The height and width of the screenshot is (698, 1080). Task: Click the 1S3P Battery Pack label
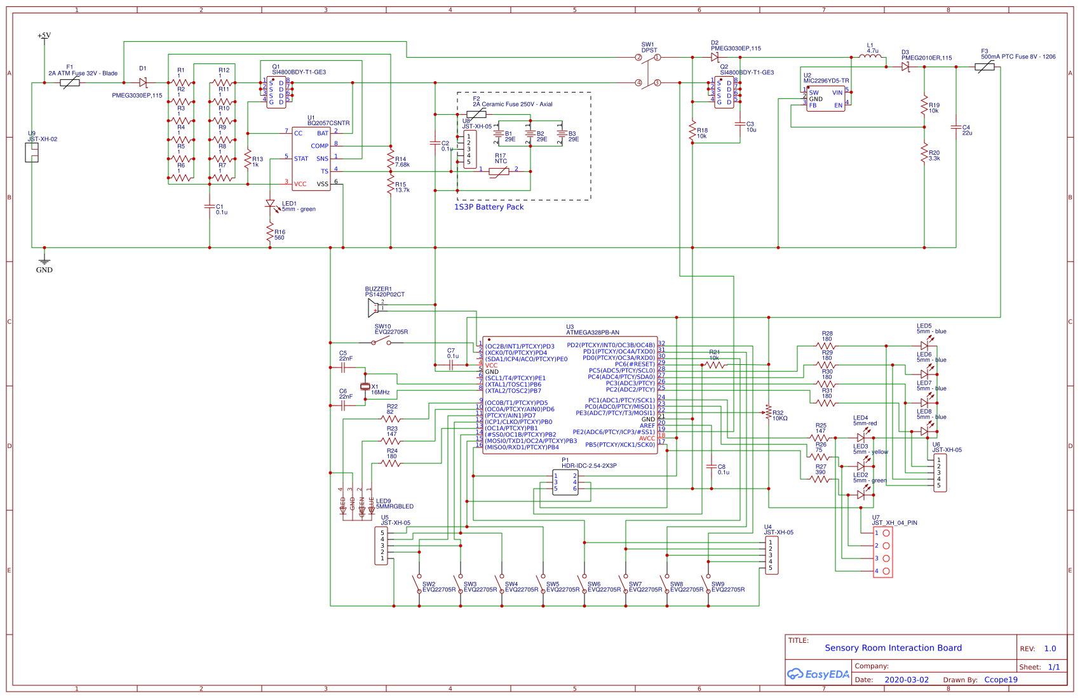click(x=489, y=207)
